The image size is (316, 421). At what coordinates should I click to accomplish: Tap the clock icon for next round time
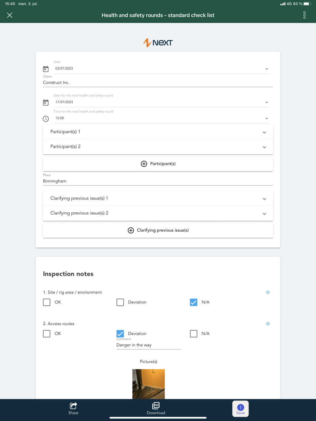pyautogui.click(x=46, y=119)
